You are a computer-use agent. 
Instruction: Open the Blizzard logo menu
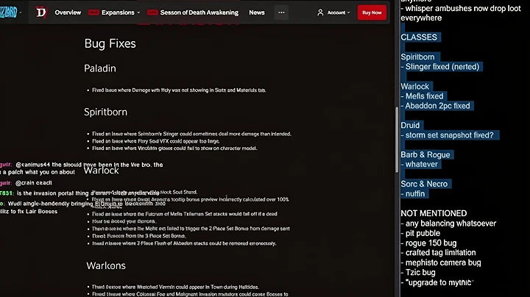(8, 12)
